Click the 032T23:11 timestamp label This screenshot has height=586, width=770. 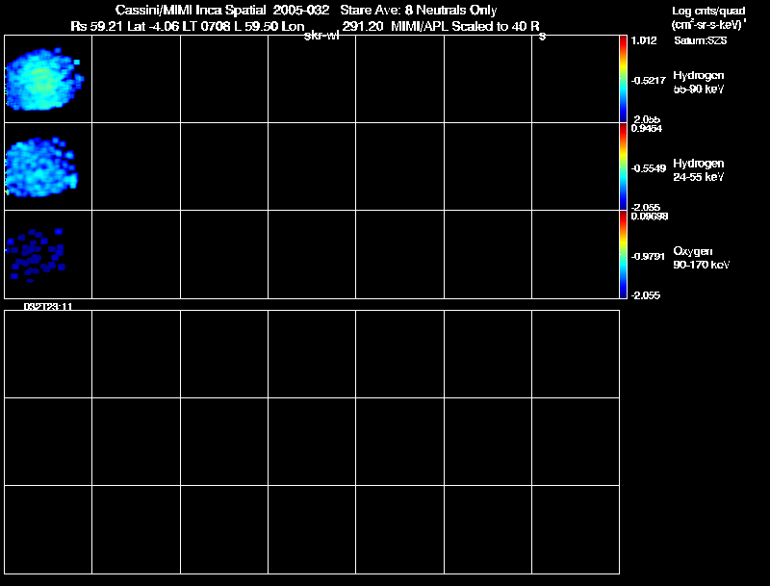(48, 307)
